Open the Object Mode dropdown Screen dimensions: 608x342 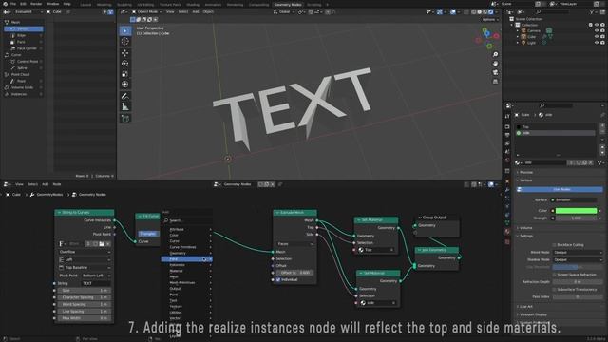tap(147, 12)
